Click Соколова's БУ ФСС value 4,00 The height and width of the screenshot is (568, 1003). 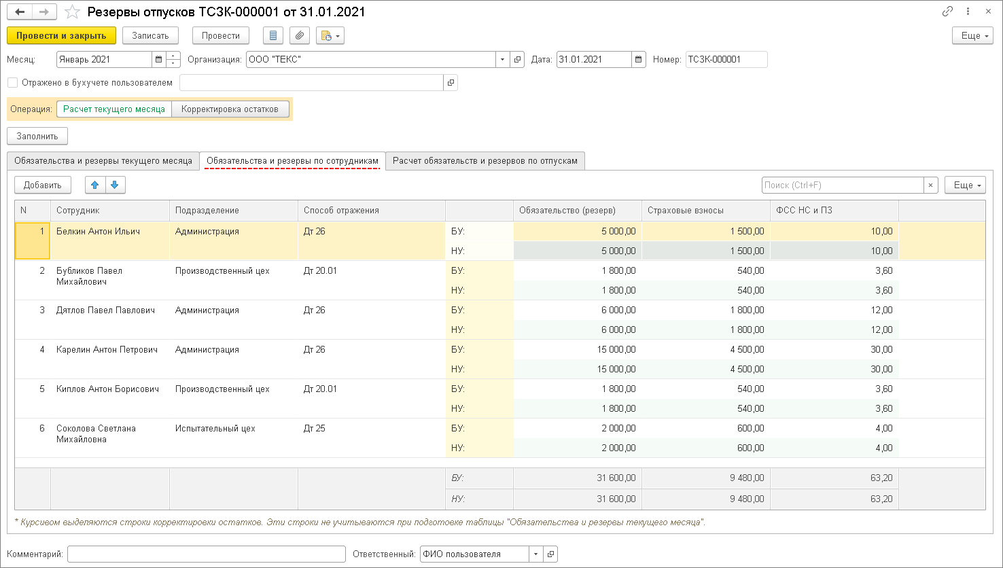click(x=834, y=429)
